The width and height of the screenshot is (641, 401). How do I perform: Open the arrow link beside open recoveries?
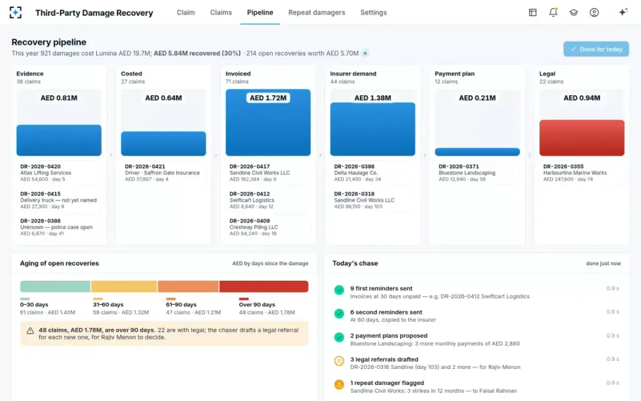click(365, 53)
